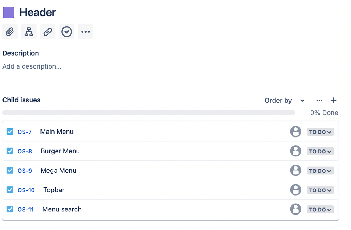
Task: Open the TO DO status dropdown for Burger Menu
Action: coord(320,151)
